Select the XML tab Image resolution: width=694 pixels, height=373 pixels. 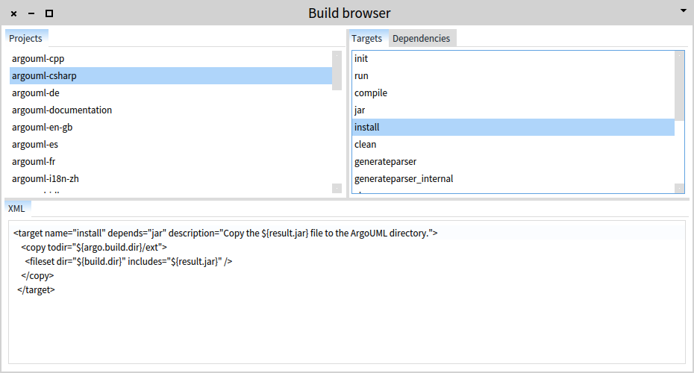(x=17, y=208)
